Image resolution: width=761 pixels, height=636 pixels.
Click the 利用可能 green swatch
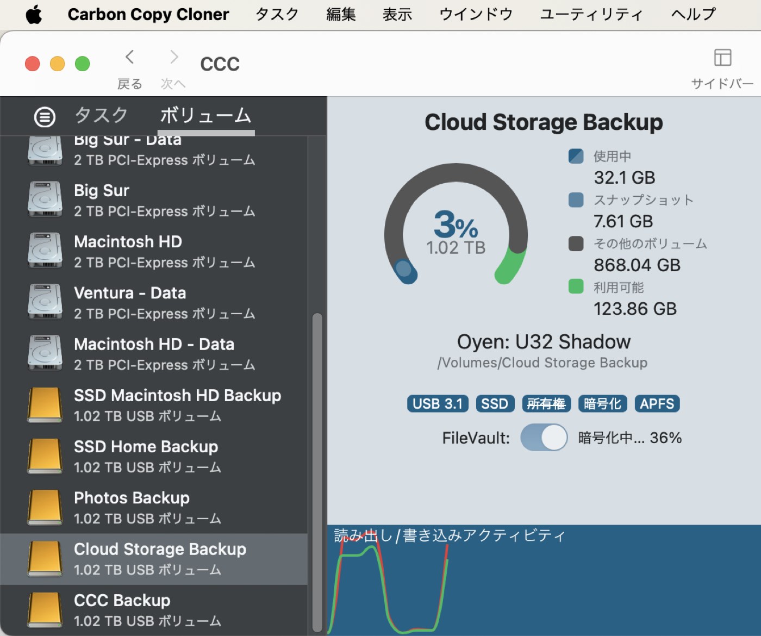pyautogui.click(x=576, y=286)
